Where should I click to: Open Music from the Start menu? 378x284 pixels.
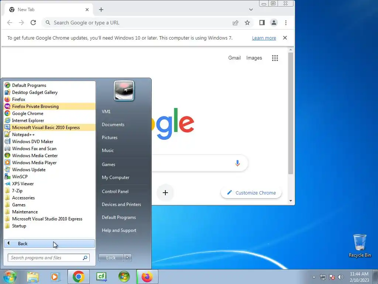108,151
